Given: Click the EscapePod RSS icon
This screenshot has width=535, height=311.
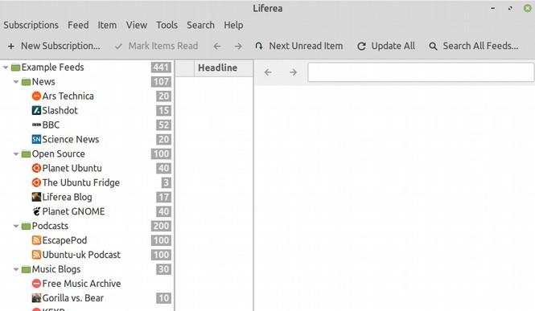Looking at the screenshot, I should (36, 240).
